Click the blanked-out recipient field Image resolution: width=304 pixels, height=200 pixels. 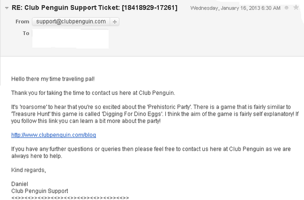[x=70, y=39]
